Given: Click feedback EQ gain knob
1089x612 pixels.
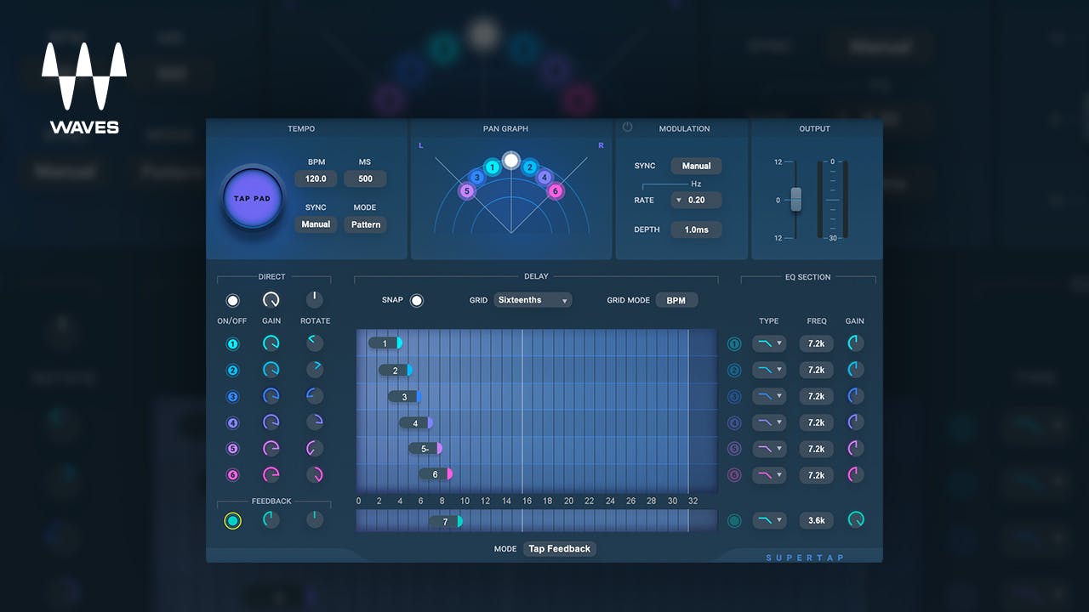Looking at the screenshot, I should (x=856, y=519).
